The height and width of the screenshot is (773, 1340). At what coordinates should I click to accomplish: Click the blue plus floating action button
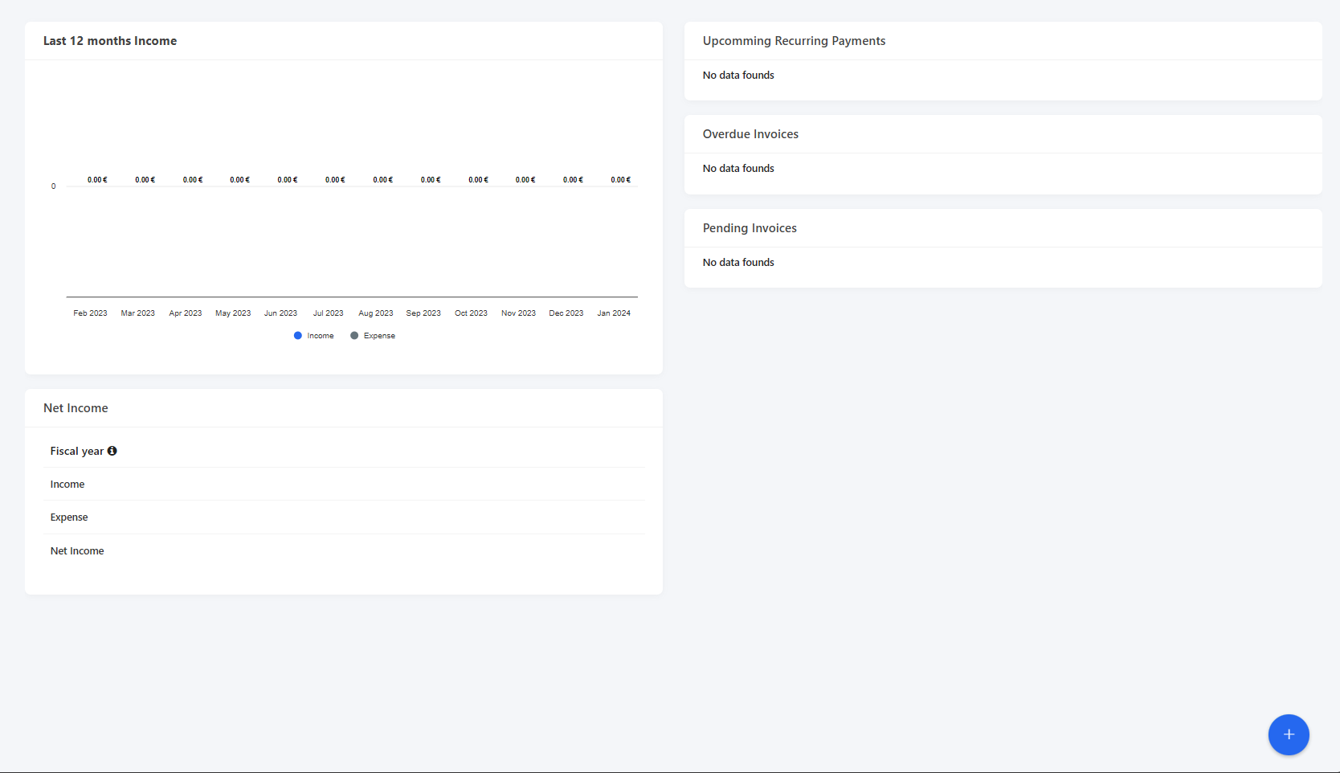point(1289,734)
